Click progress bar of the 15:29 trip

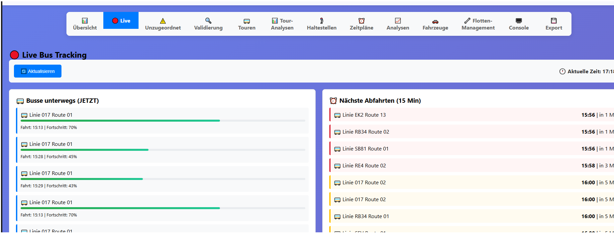pos(163,179)
